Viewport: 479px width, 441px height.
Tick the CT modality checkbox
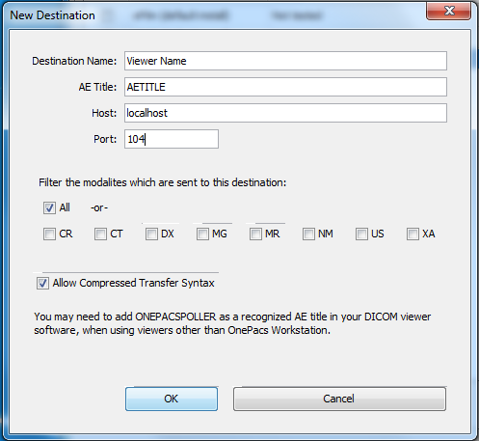100,234
